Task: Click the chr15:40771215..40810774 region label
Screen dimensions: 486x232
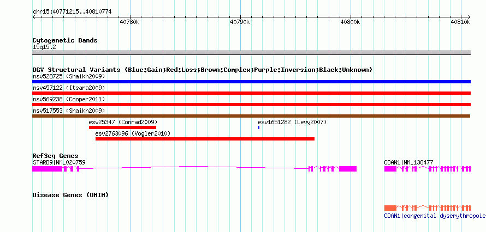Action: pyautogui.click(x=72, y=11)
